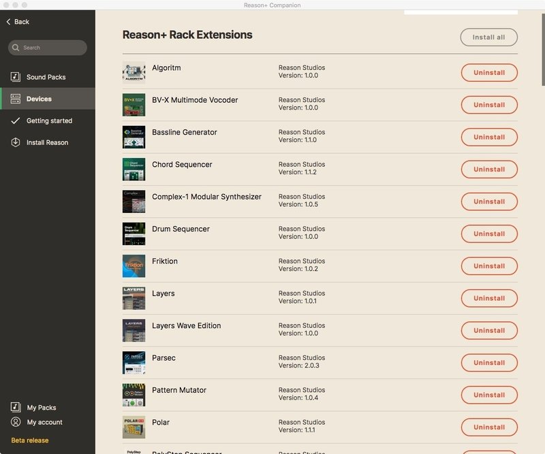Uninstall the Friktion extension
The height and width of the screenshot is (454, 545).
489,266
